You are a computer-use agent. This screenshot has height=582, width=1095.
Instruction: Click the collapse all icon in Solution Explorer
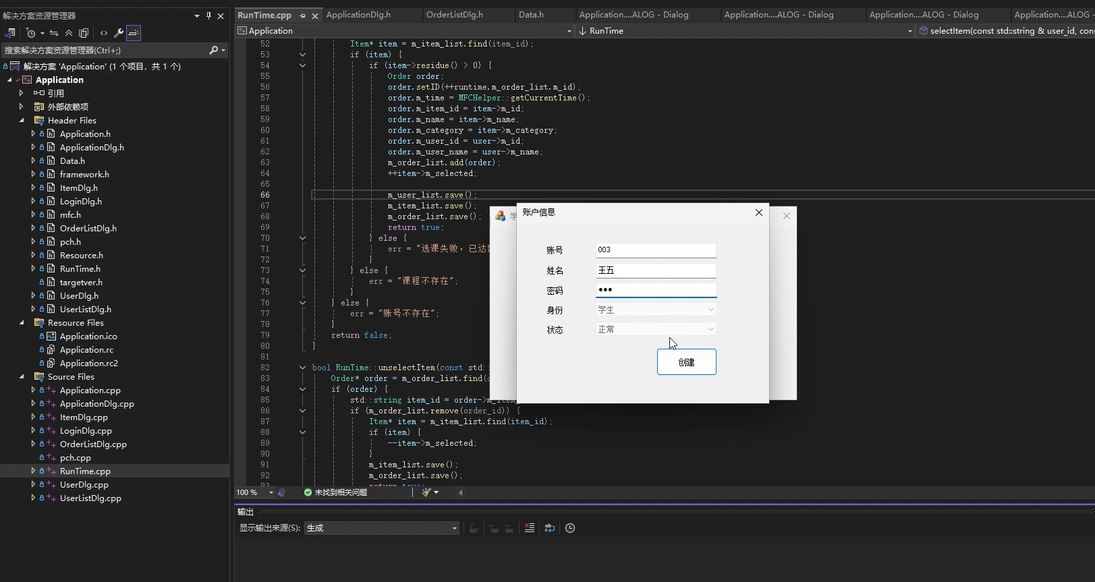click(x=69, y=33)
